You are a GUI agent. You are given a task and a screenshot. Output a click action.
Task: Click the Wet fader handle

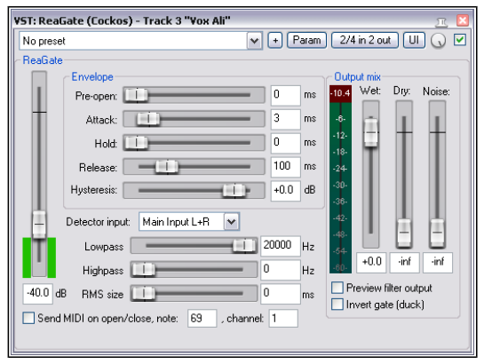(x=370, y=132)
